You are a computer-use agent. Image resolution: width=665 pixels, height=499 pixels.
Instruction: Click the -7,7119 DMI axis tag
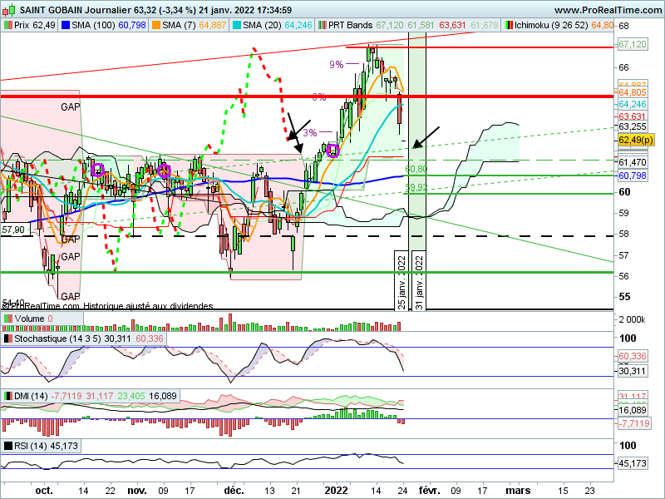point(634,423)
